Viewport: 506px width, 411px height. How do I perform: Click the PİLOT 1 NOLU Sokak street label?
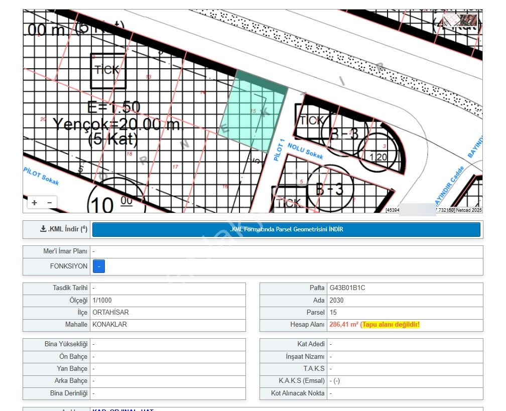point(296,151)
